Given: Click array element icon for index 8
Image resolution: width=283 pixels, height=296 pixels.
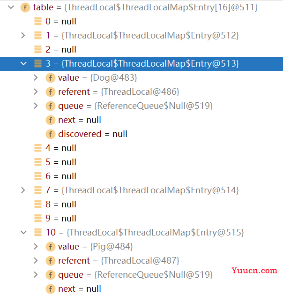Looking at the screenshot, I should click(x=38, y=204).
